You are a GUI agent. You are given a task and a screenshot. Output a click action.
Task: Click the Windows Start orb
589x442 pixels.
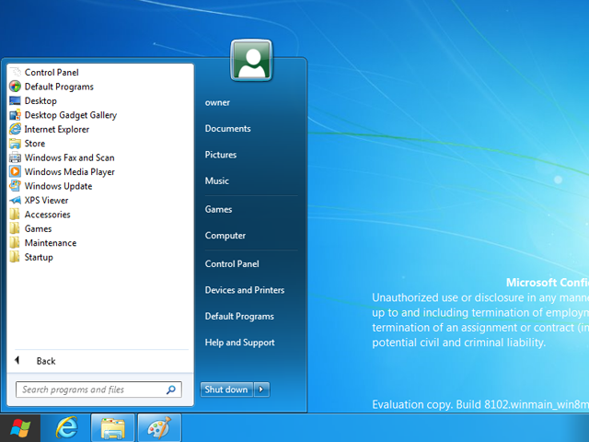pos(19,428)
